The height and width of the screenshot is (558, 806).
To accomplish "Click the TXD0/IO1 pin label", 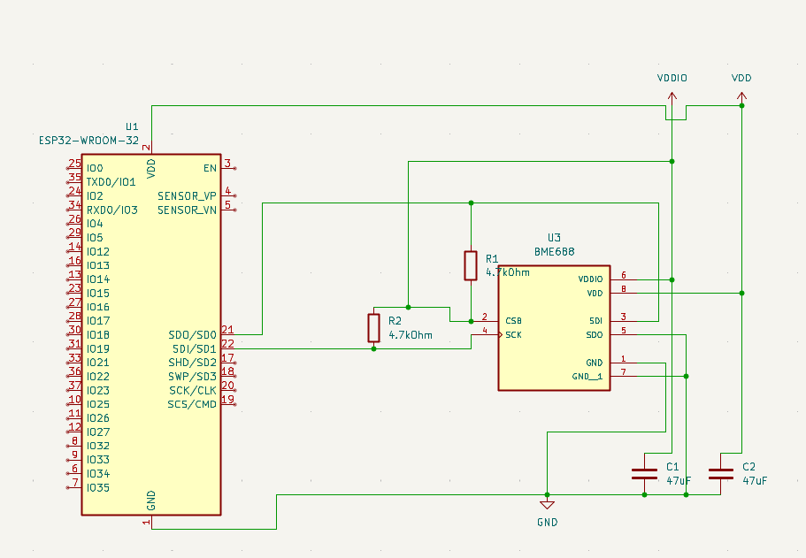I will 111,182.
